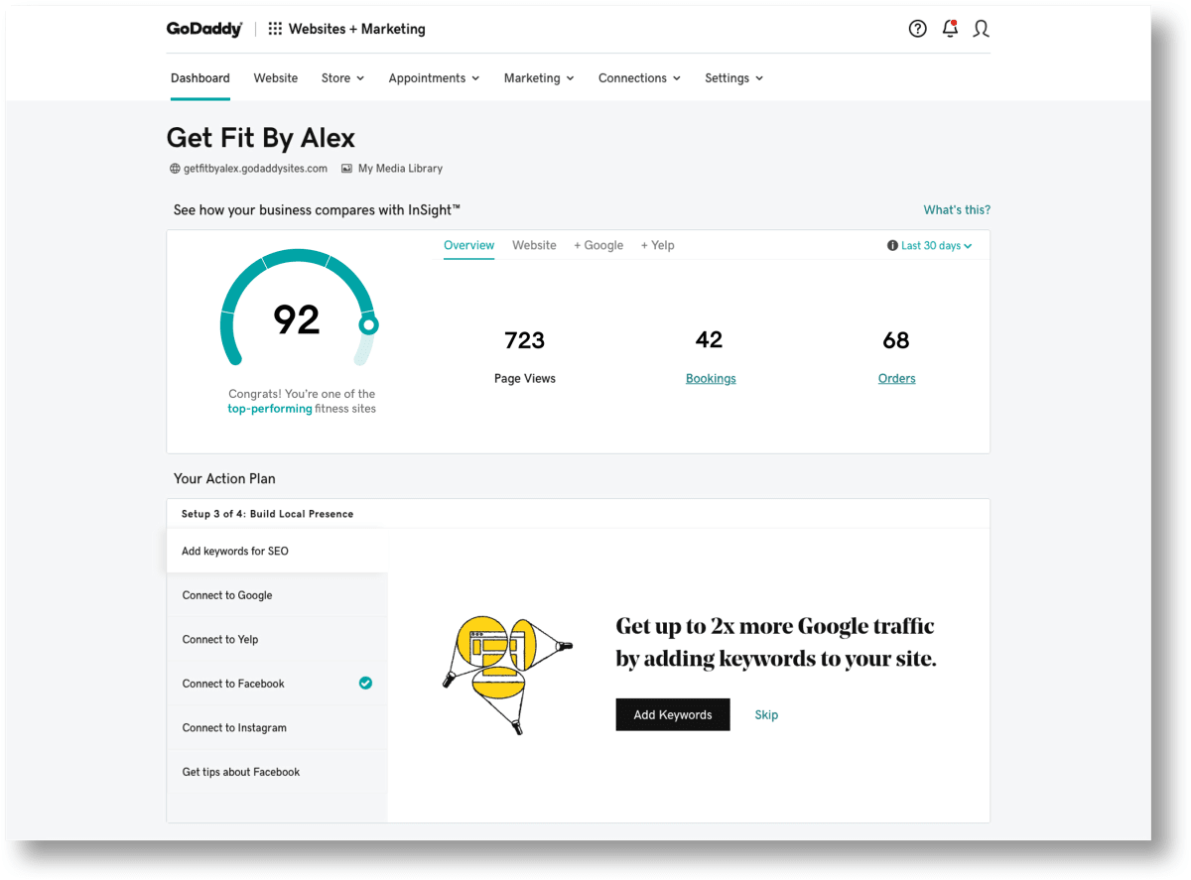Open the notifications bell icon
The width and height of the screenshot is (1191, 880).
point(950,29)
